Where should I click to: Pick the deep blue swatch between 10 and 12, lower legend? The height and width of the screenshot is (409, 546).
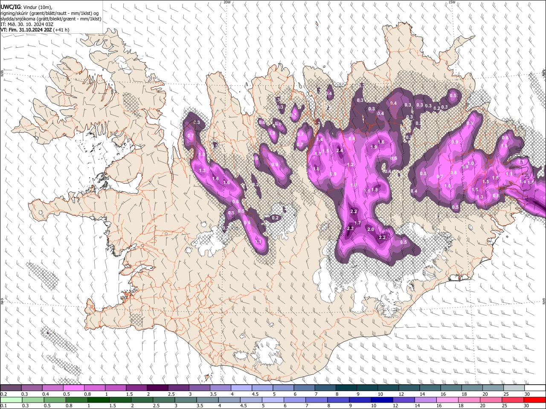(x=381, y=400)
